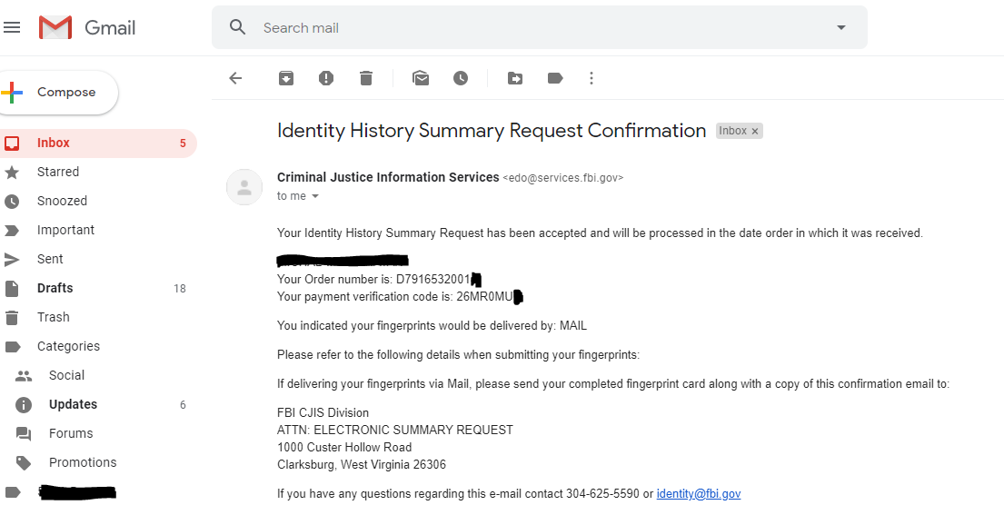
Task: Show details arrow next to 'to me'
Action: click(x=315, y=196)
